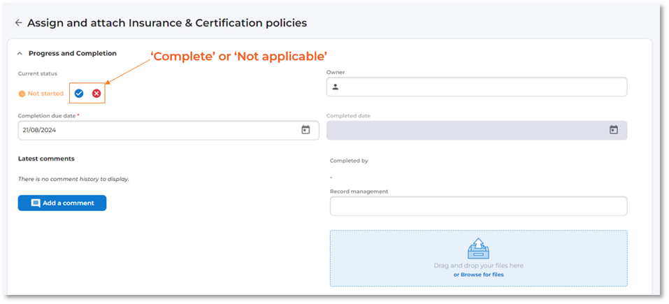
Task: Go back using the arrow beside the page title
Action: [x=18, y=23]
